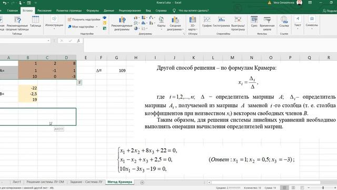The height and width of the screenshot is (190, 337).
Task: Click the Срез slicer button
Action: [x=254, y=22]
